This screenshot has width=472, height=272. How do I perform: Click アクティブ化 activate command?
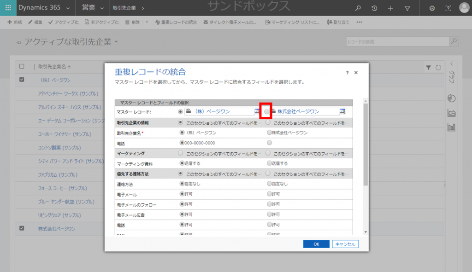(63, 22)
